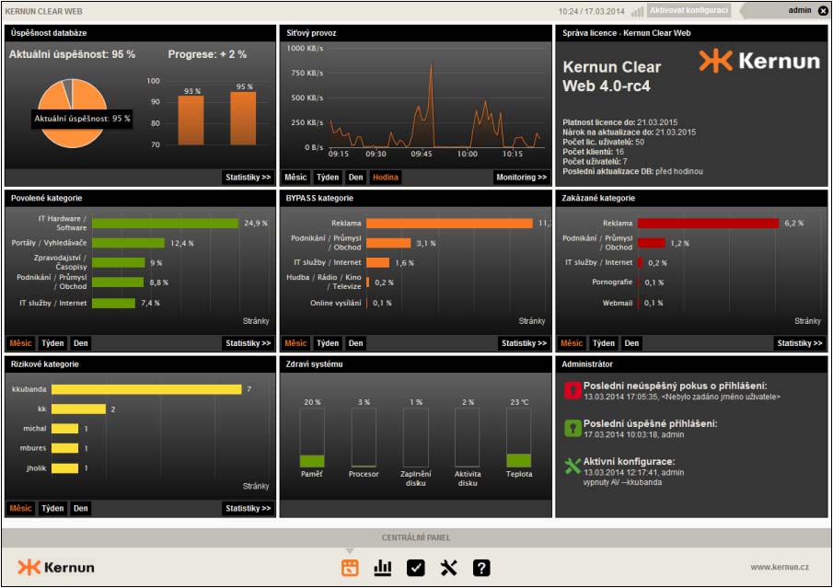Open the central panel dashboard icon

click(350, 568)
